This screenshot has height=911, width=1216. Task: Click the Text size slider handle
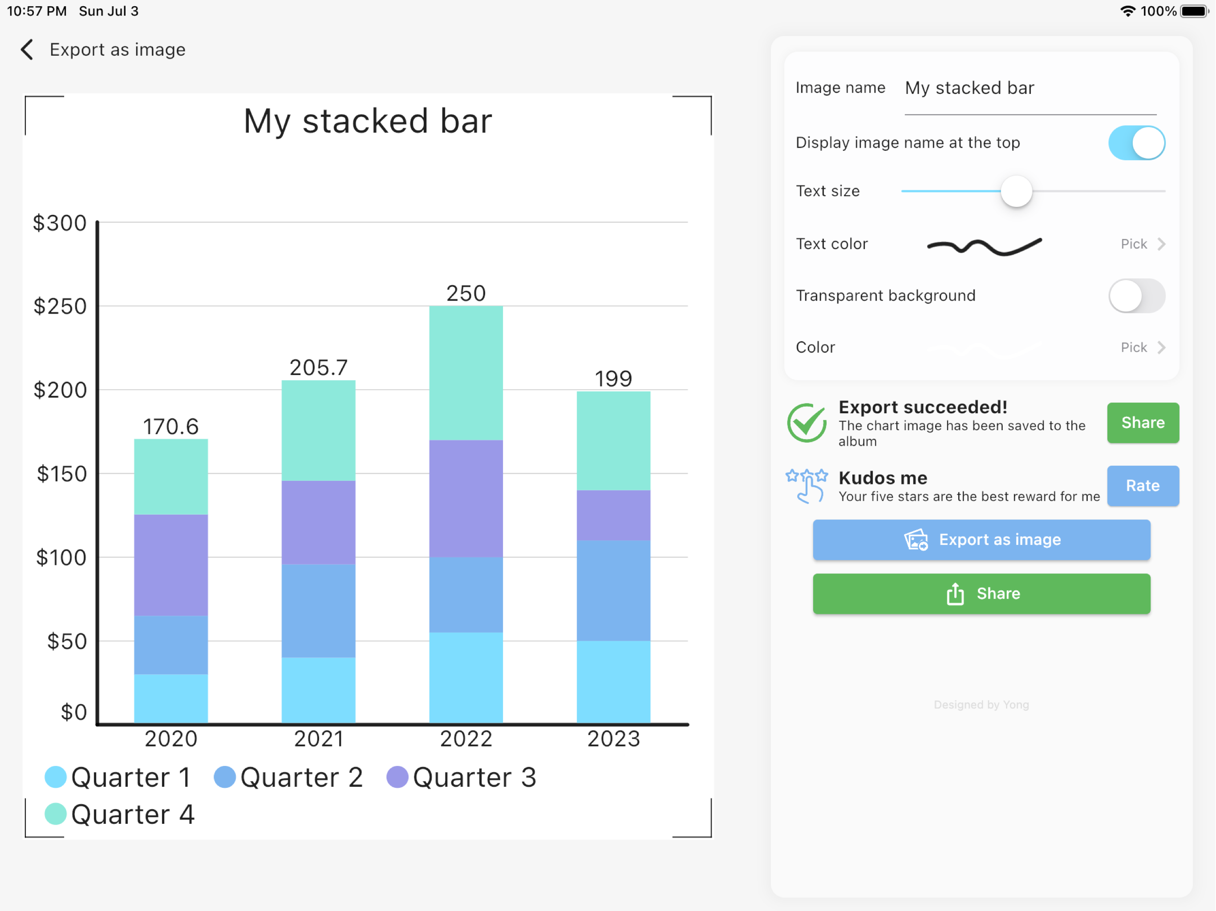click(x=1017, y=191)
